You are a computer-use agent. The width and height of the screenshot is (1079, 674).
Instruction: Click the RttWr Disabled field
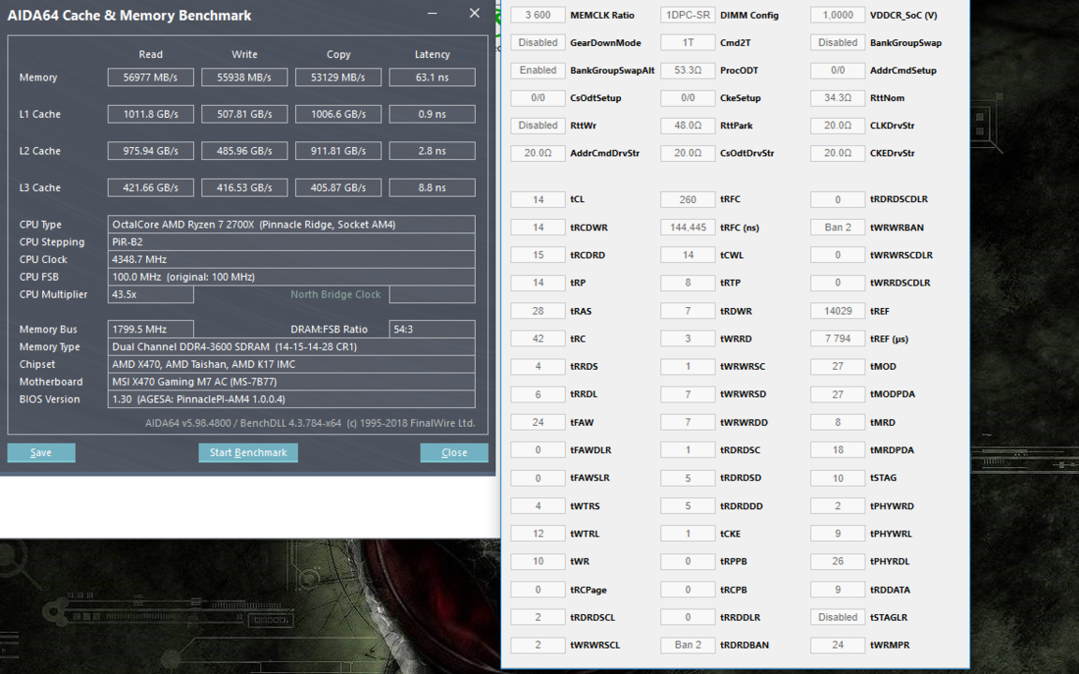tap(539, 125)
